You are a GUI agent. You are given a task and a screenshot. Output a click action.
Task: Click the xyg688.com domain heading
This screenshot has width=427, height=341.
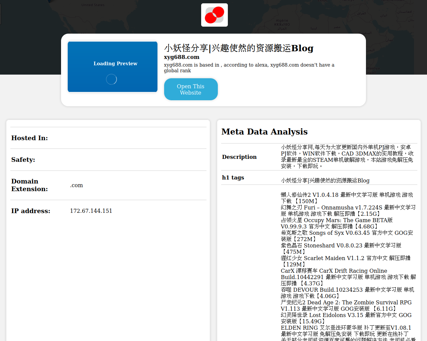pos(182,57)
